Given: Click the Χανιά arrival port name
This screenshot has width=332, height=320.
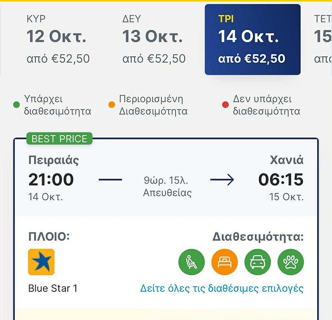Looking at the screenshot, I should [x=287, y=160].
